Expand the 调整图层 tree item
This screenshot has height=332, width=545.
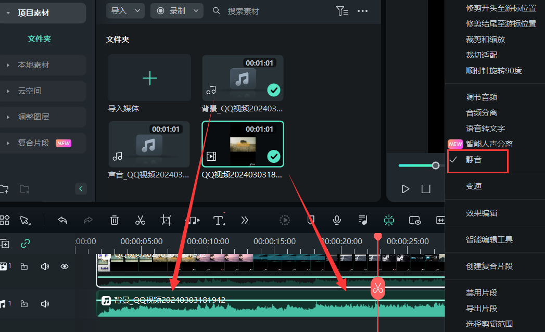point(8,117)
